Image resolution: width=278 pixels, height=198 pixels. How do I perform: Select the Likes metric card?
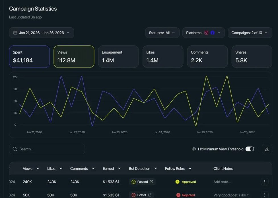[163, 57]
